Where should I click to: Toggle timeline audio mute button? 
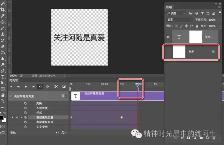40,86
